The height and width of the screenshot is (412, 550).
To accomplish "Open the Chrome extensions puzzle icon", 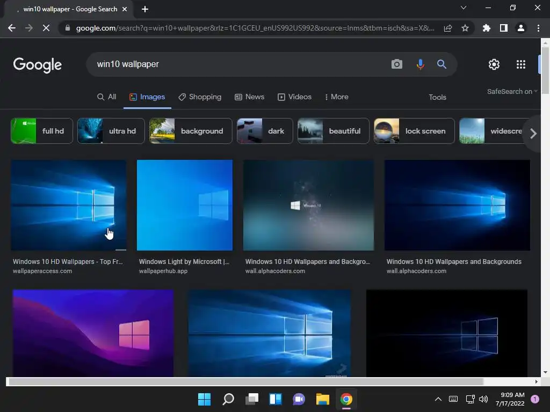I will coord(486,28).
